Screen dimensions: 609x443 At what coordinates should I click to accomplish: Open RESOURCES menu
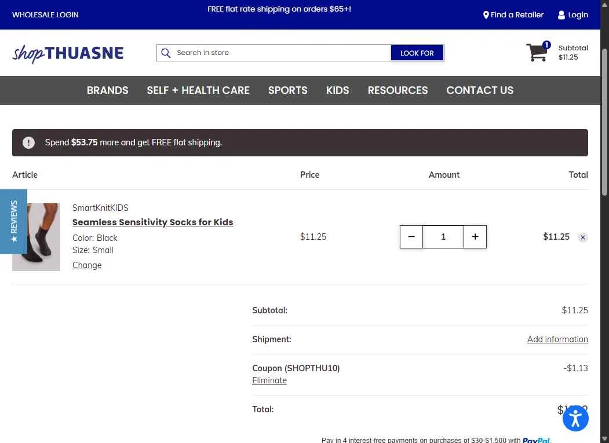click(x=398, y=90)
